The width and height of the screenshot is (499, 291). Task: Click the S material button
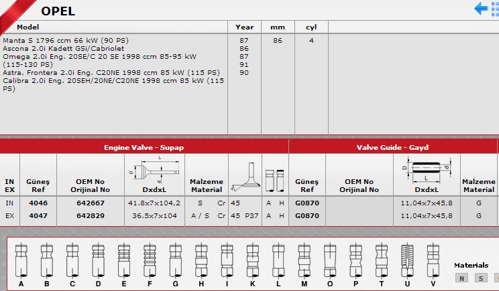pyautogui.click(x=481, y=278)
